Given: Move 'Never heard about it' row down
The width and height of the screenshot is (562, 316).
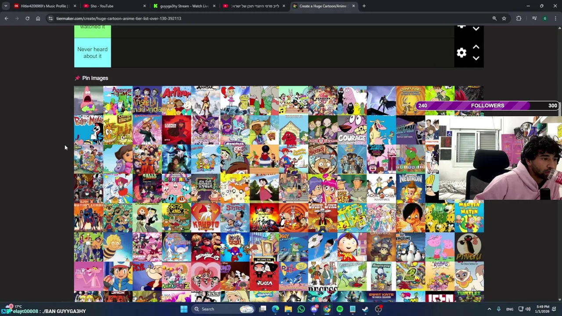Looking at the screenshot, I should 476,58.
